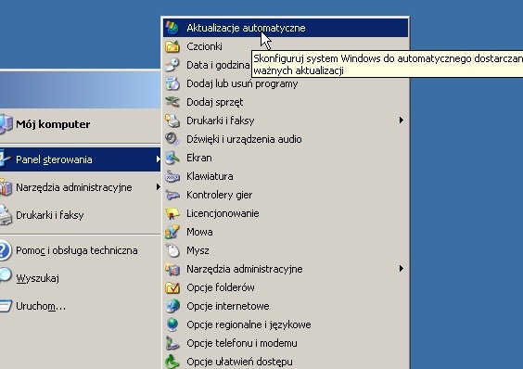Select the Data i godzina label
This screenshot has width=523, height=369.
click(x=218, y=65)
